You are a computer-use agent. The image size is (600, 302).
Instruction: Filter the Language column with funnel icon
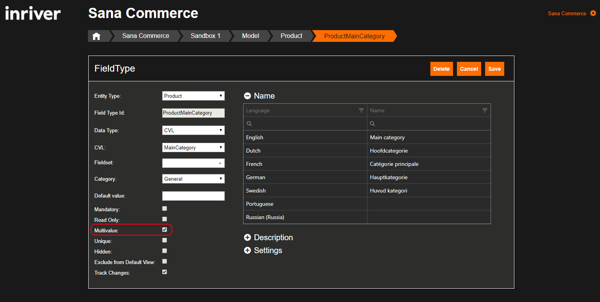[x=361, y=110]
